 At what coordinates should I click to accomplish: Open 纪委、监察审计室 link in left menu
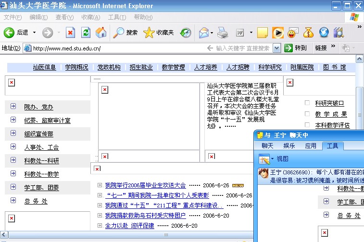47,121
